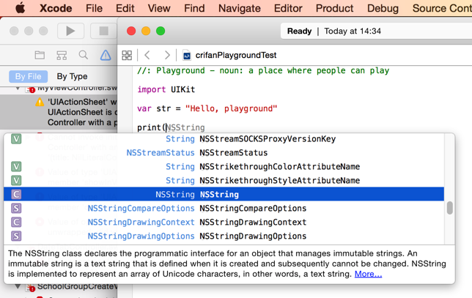Open the Navigate menu
This screenshot has width=472, height=298.
[x=240, y=8]
